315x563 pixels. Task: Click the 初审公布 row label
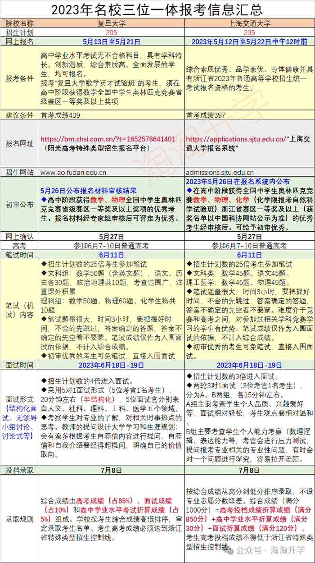click(x=19, y=204)
